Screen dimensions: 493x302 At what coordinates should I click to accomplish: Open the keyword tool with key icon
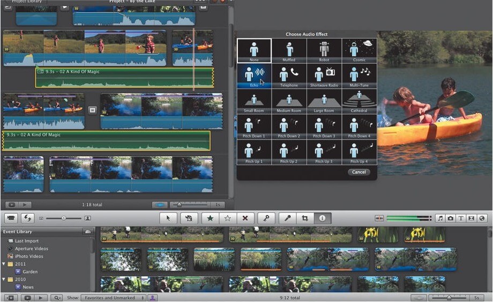[x=266, y=218]
